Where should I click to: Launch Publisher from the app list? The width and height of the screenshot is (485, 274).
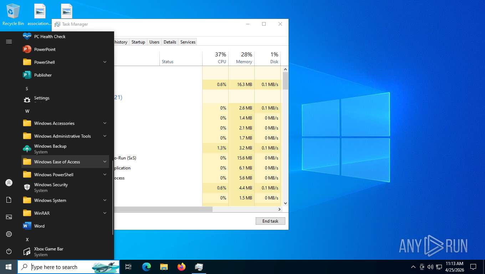pos(66,75)
